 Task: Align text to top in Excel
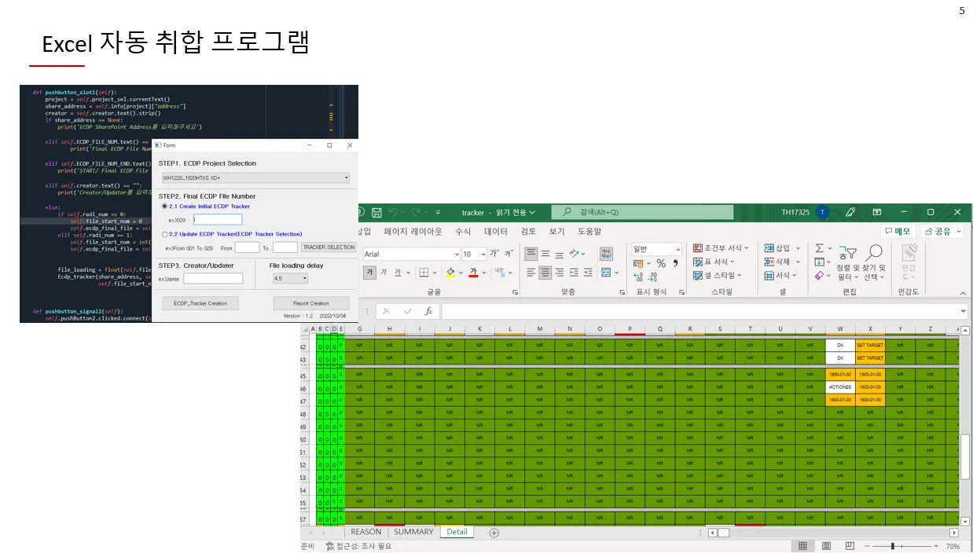click(531, 253)
